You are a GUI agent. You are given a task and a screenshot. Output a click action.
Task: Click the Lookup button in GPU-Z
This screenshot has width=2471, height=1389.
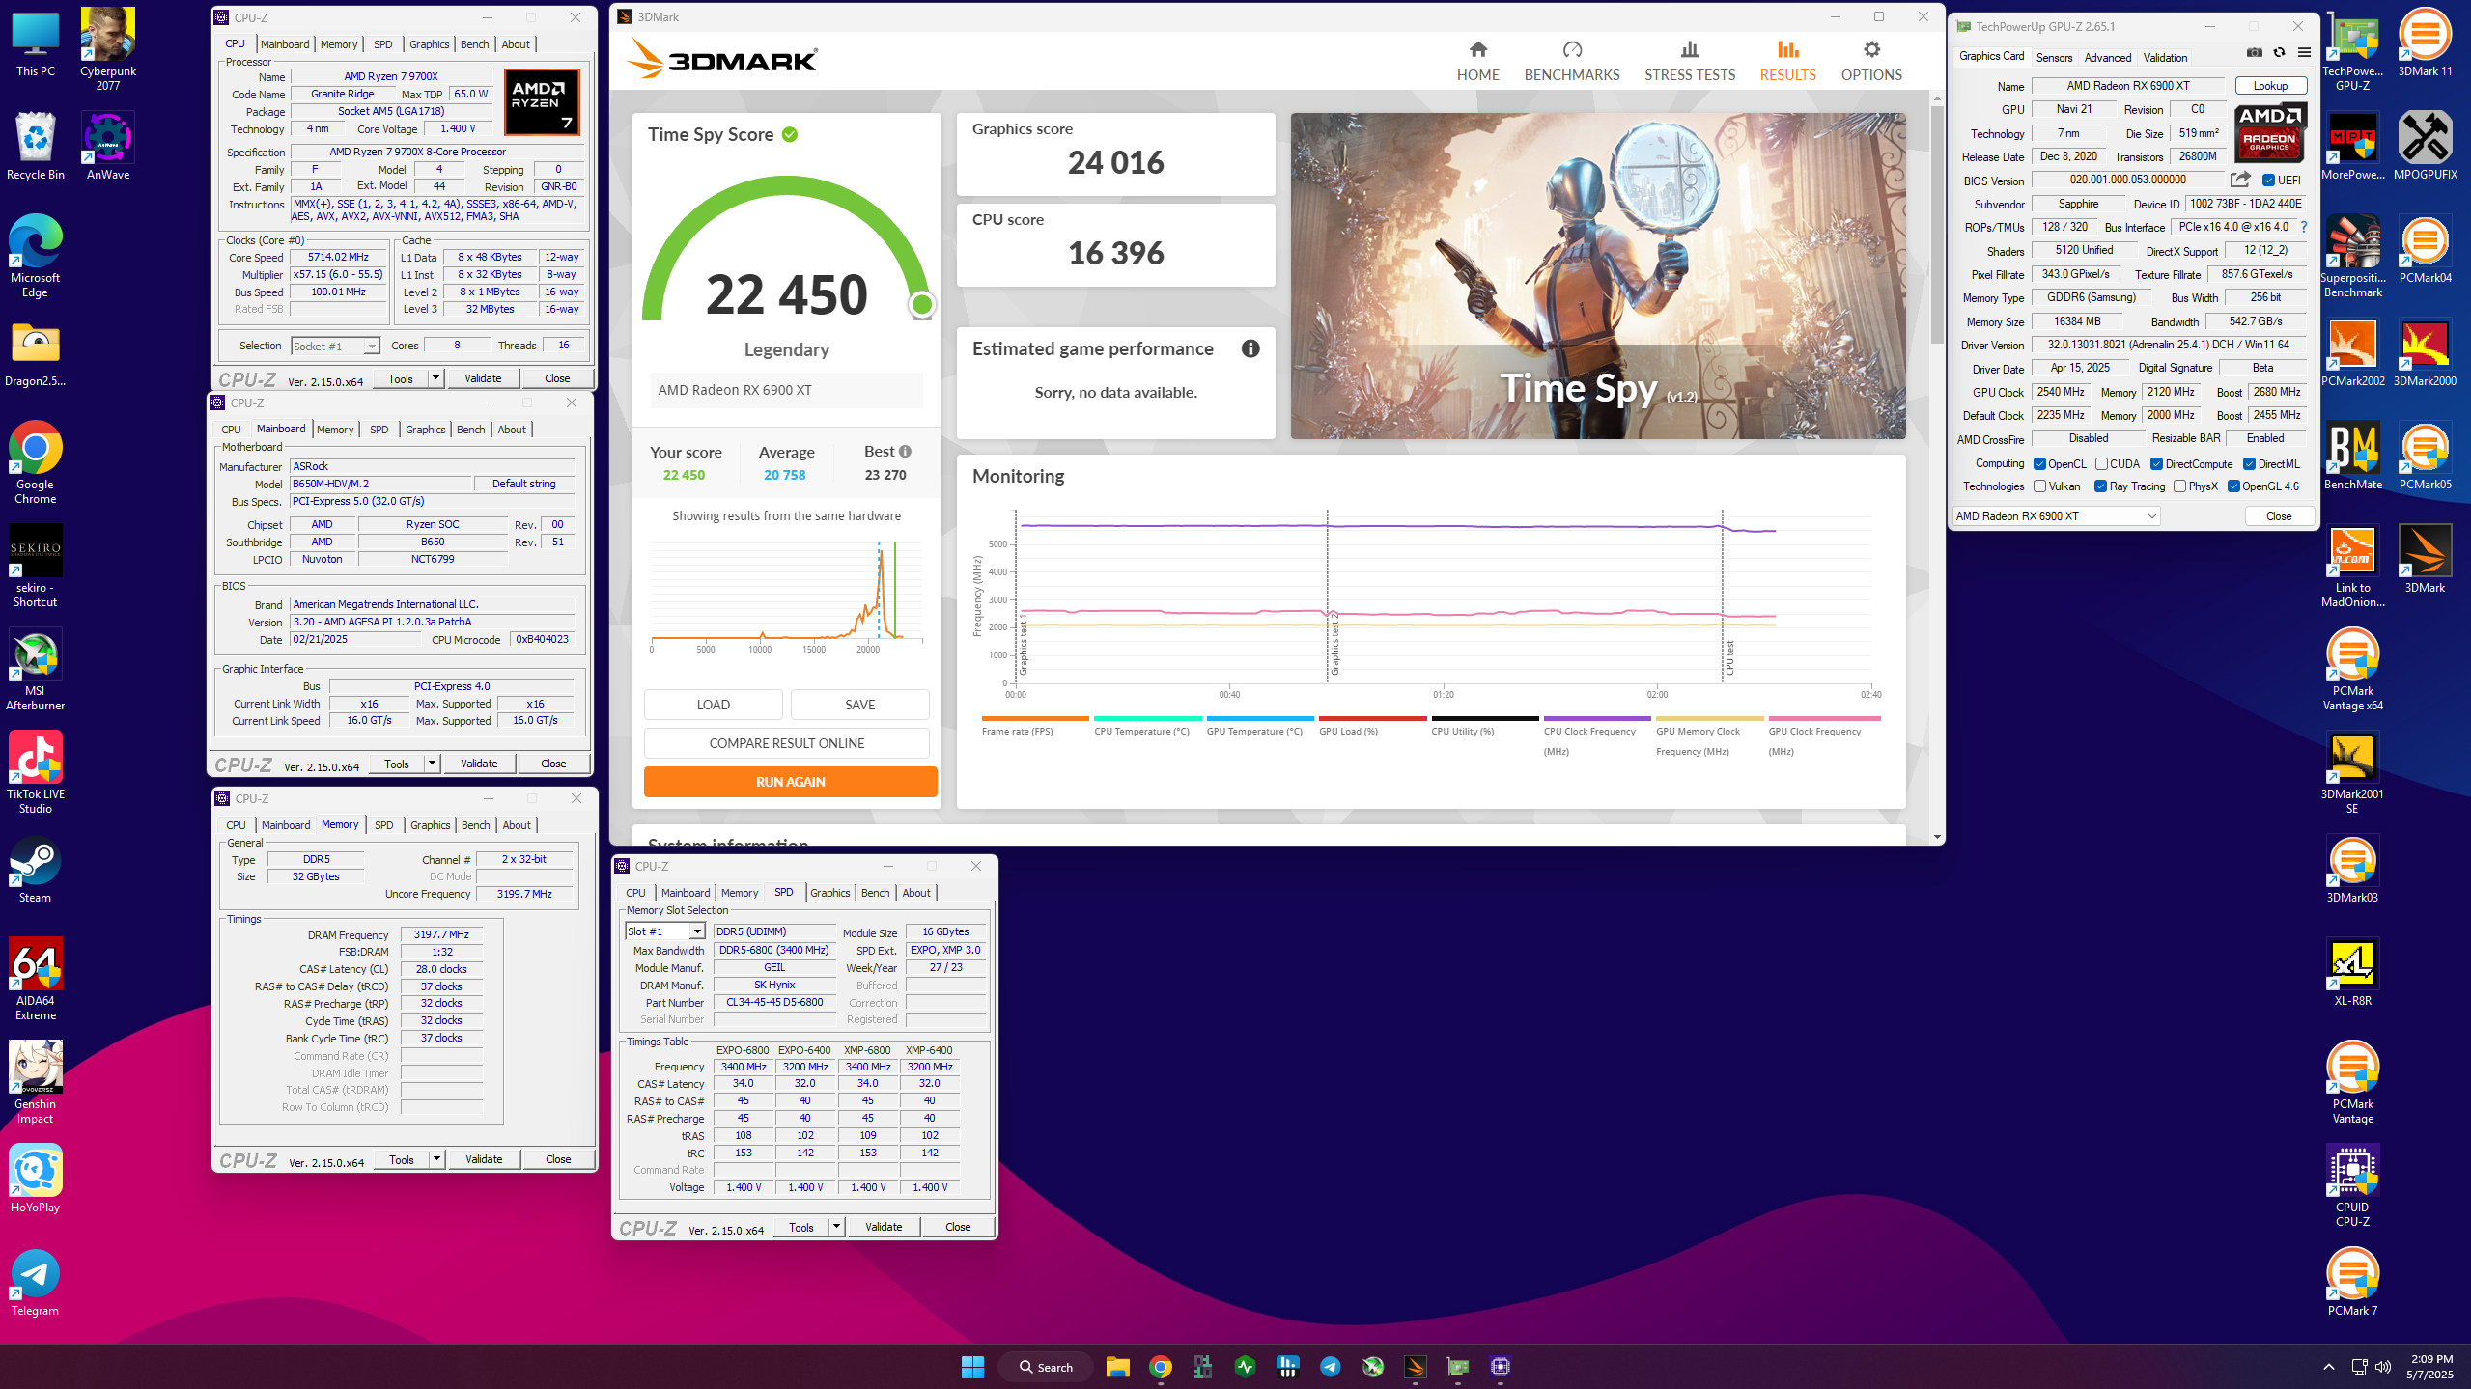pos(2270,86)
